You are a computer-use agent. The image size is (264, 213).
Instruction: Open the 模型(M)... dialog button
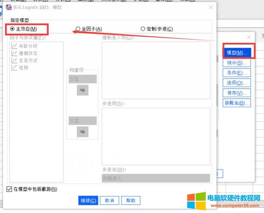[237, 53]
